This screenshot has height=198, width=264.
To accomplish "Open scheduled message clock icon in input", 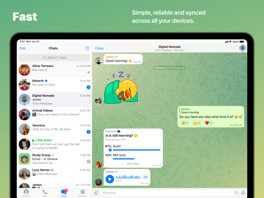I will (236, 193).
